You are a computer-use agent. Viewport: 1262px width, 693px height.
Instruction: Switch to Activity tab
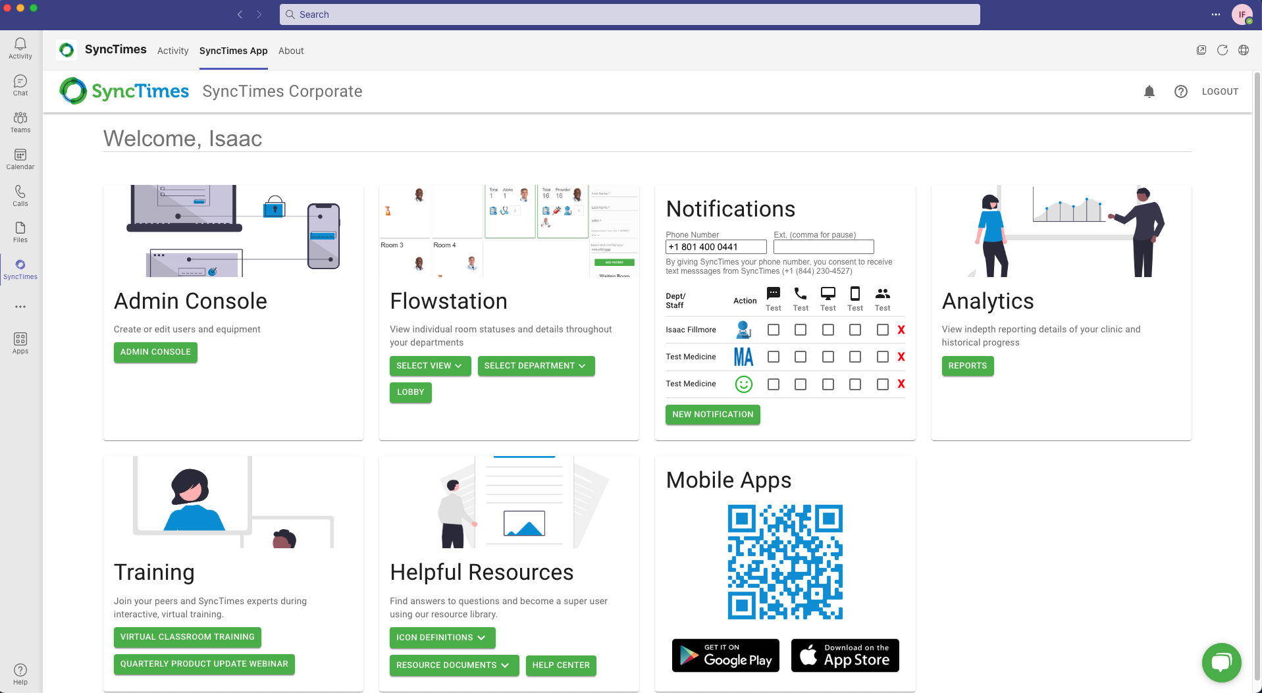pos(172,51)
